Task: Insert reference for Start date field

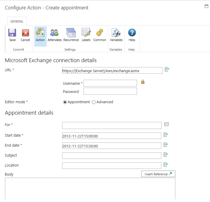Action: (x=166, y=135)
